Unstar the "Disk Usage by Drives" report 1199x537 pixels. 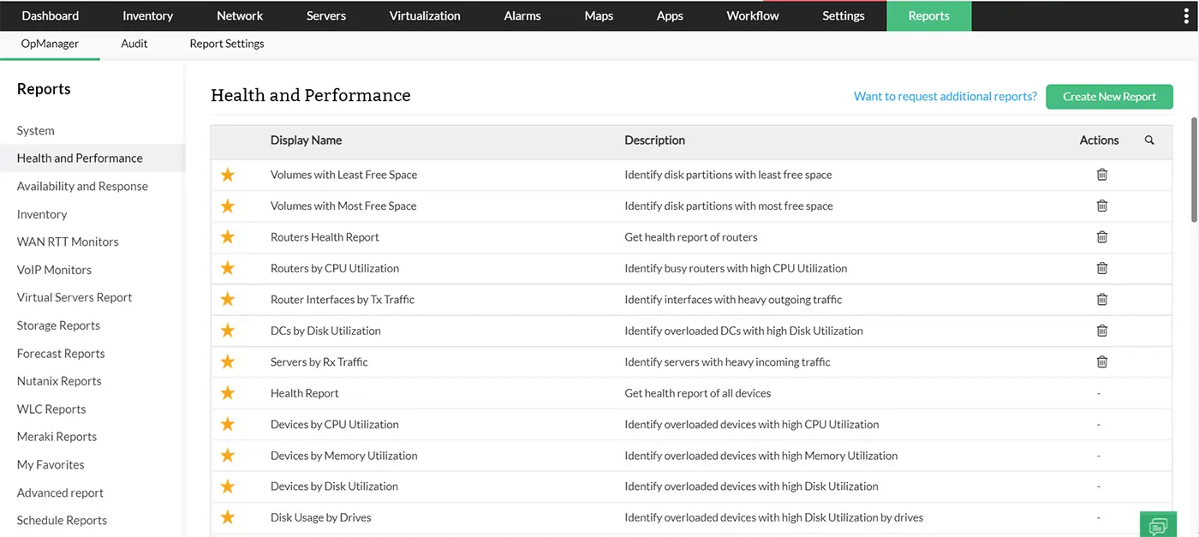coord(227,517)
